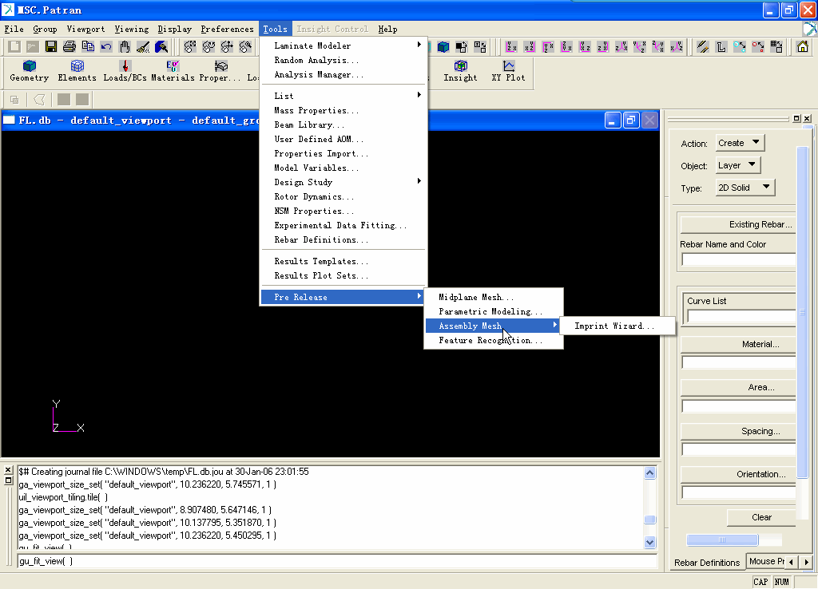Click the Plot/Erase pencil icon
Image resolution: width=818 pixels, height=589 pixels.
703,47
